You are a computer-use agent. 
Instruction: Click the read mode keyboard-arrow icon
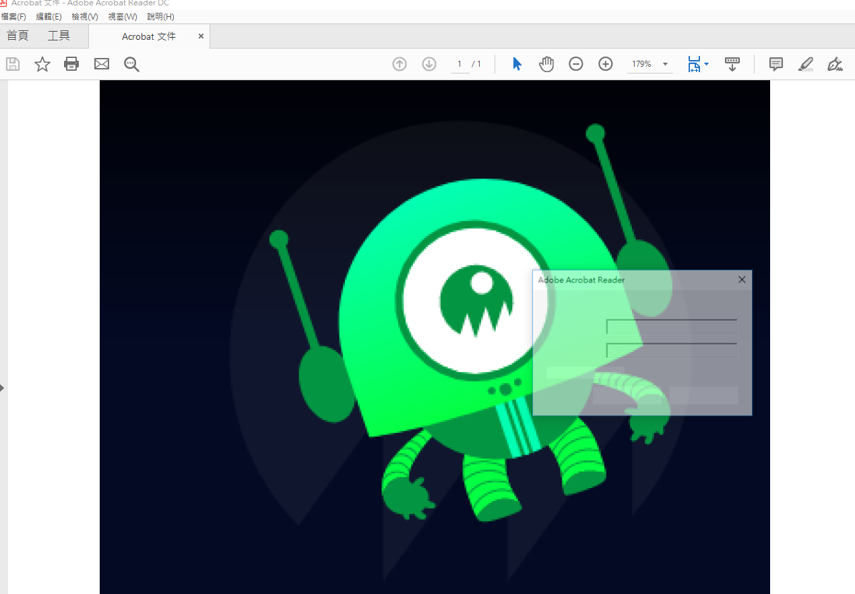click(732, 64)
